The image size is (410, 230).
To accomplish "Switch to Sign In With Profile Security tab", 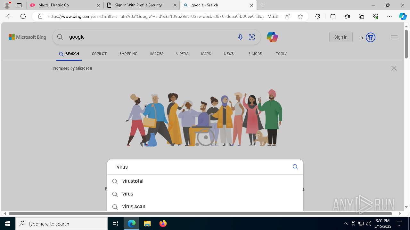I will [141, 5].
